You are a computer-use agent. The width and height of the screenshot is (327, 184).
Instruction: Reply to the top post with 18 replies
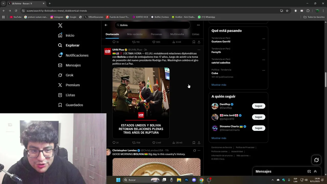pos(115,42)
